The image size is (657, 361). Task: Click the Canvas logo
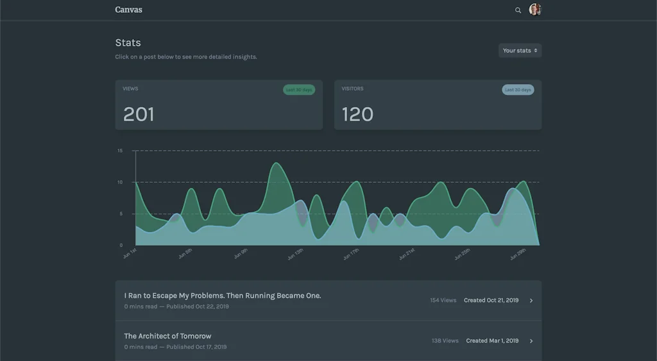128,10
